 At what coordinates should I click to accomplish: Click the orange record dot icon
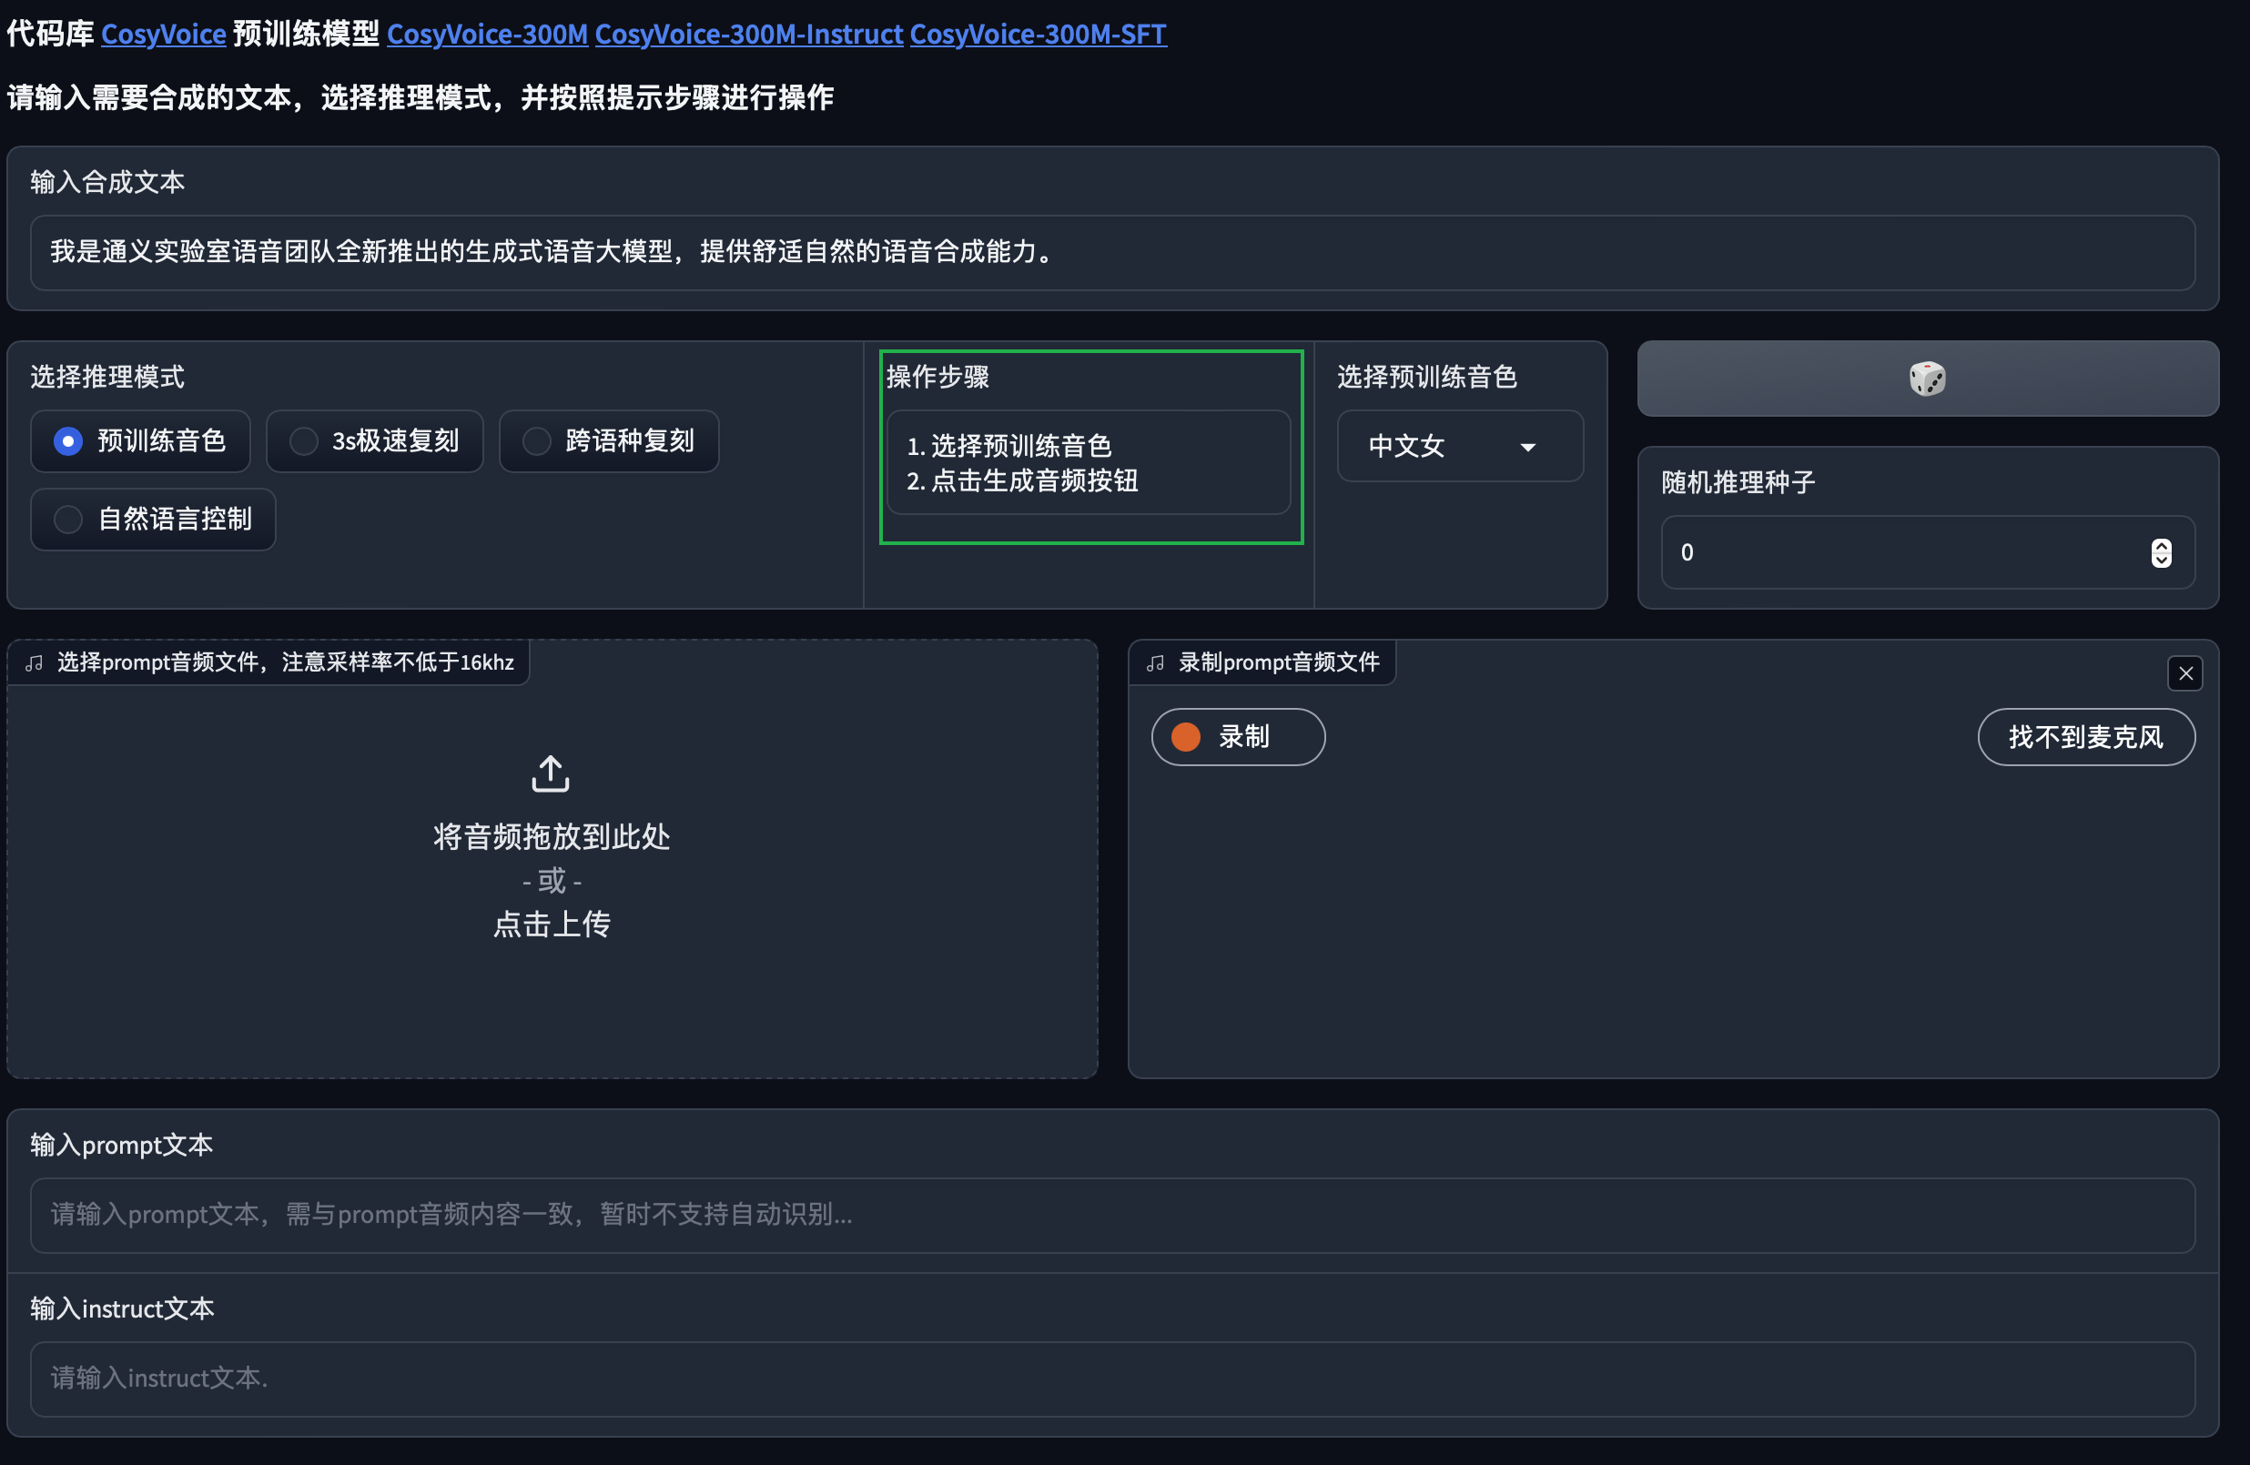point(1185,736)
